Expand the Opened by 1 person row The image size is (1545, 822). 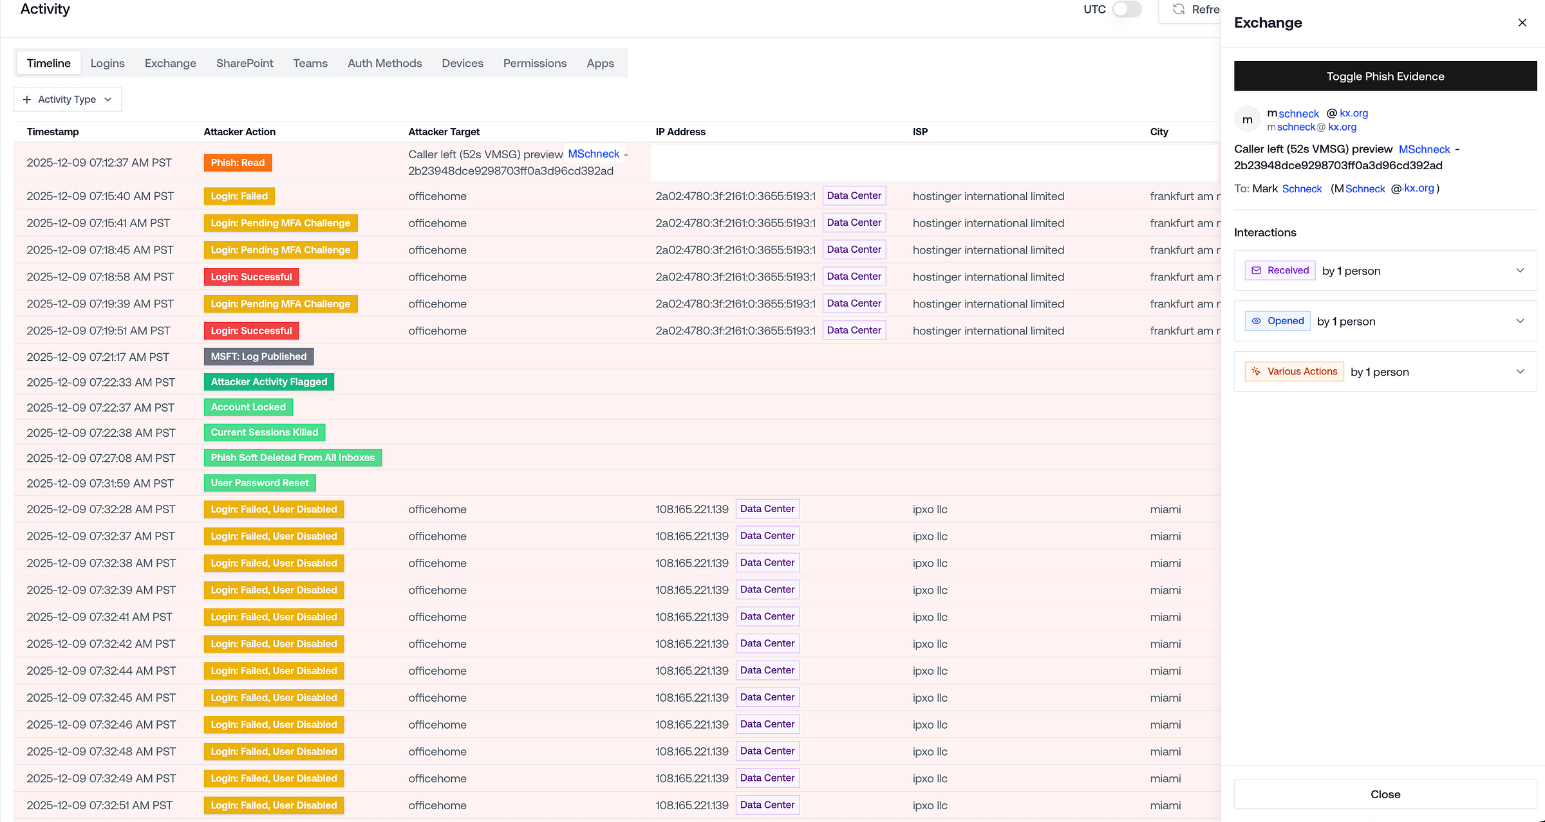1520,321
